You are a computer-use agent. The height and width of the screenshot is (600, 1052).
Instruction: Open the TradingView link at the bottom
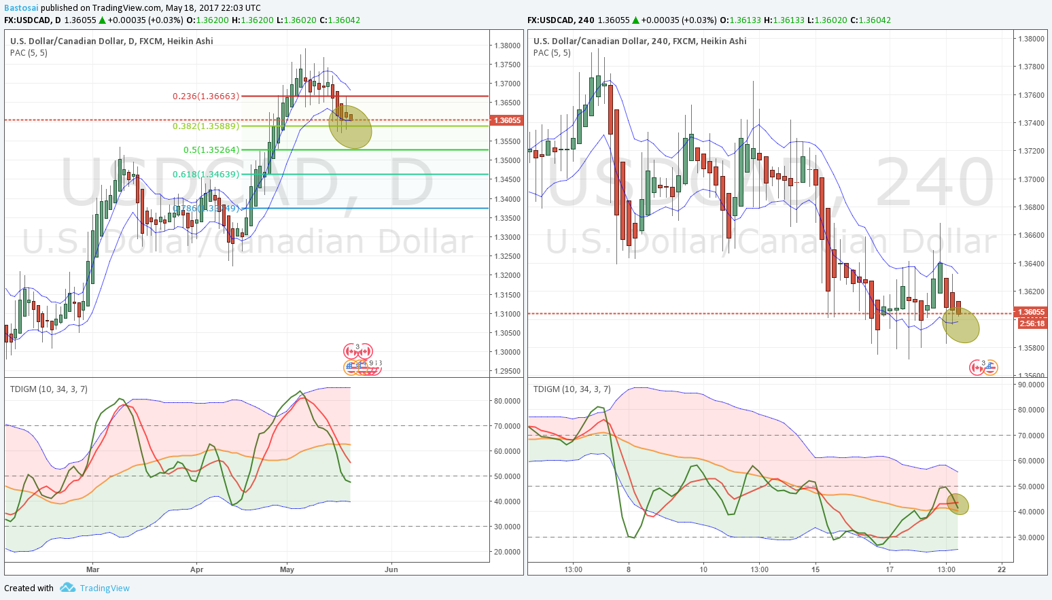[x=105, y=588]
